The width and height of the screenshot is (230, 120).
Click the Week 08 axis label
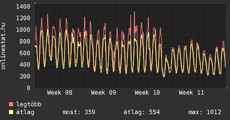coord(60,93)
